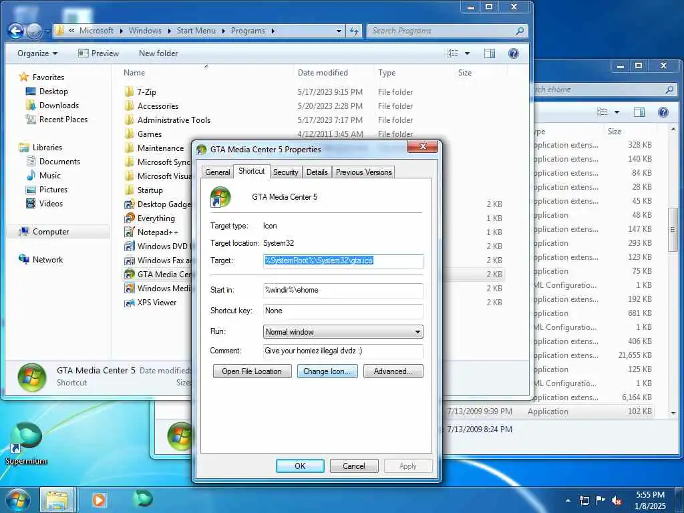
Task: Click the Supermium taskbar icon
Action: pyautogui.click(x=143, y=499)
